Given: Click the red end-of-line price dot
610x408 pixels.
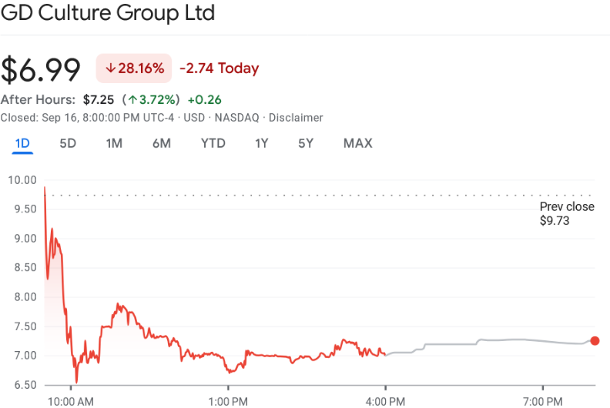Looking at the screenshot, I should (x=595, y=341).
